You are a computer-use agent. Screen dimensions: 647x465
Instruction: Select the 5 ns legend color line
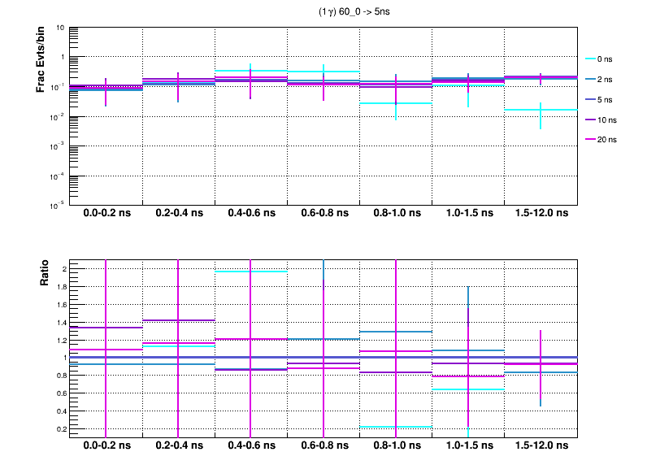(x=591, y=99)
